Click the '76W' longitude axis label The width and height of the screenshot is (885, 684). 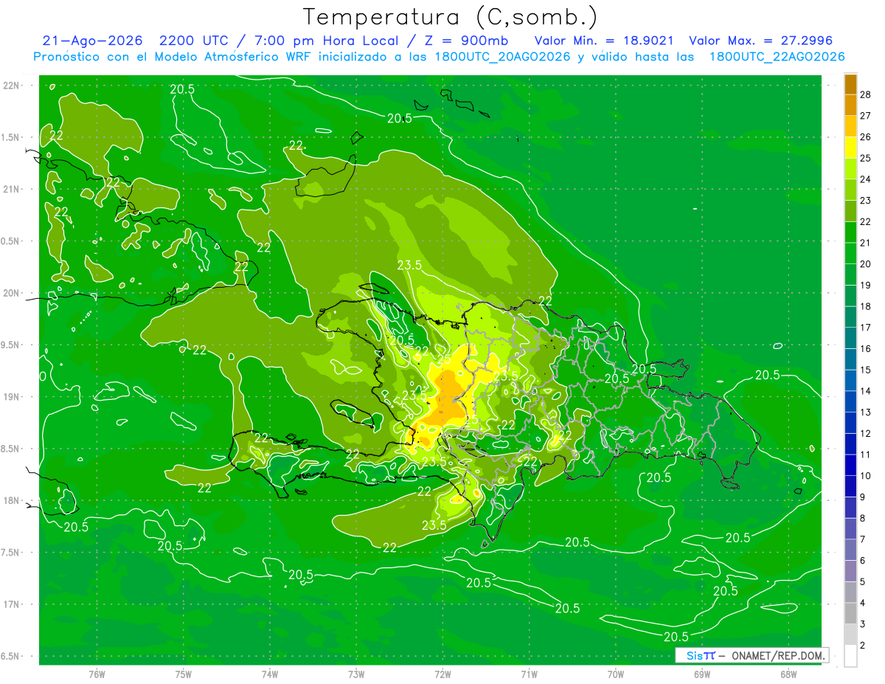click(x=97, y=674)
